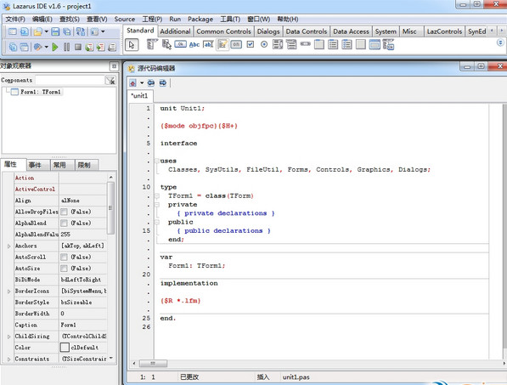
Task: Click the Stop square icon
Action: [77, 48]
